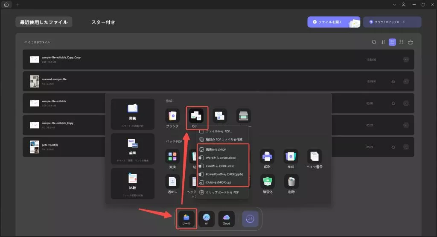Image resolution: width=437 pixels, height=237 pixels.
Task: Click cloud upload icon on pets report(1) row
Action: tap(393, 147)
